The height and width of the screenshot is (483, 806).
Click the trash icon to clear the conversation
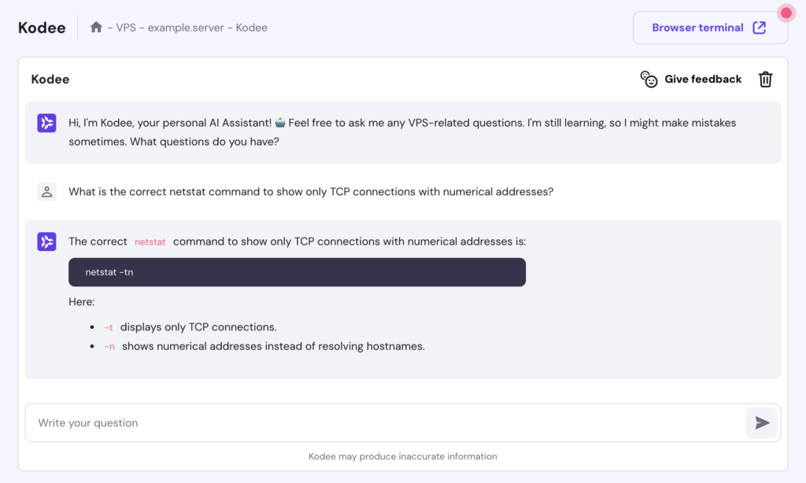764,79
